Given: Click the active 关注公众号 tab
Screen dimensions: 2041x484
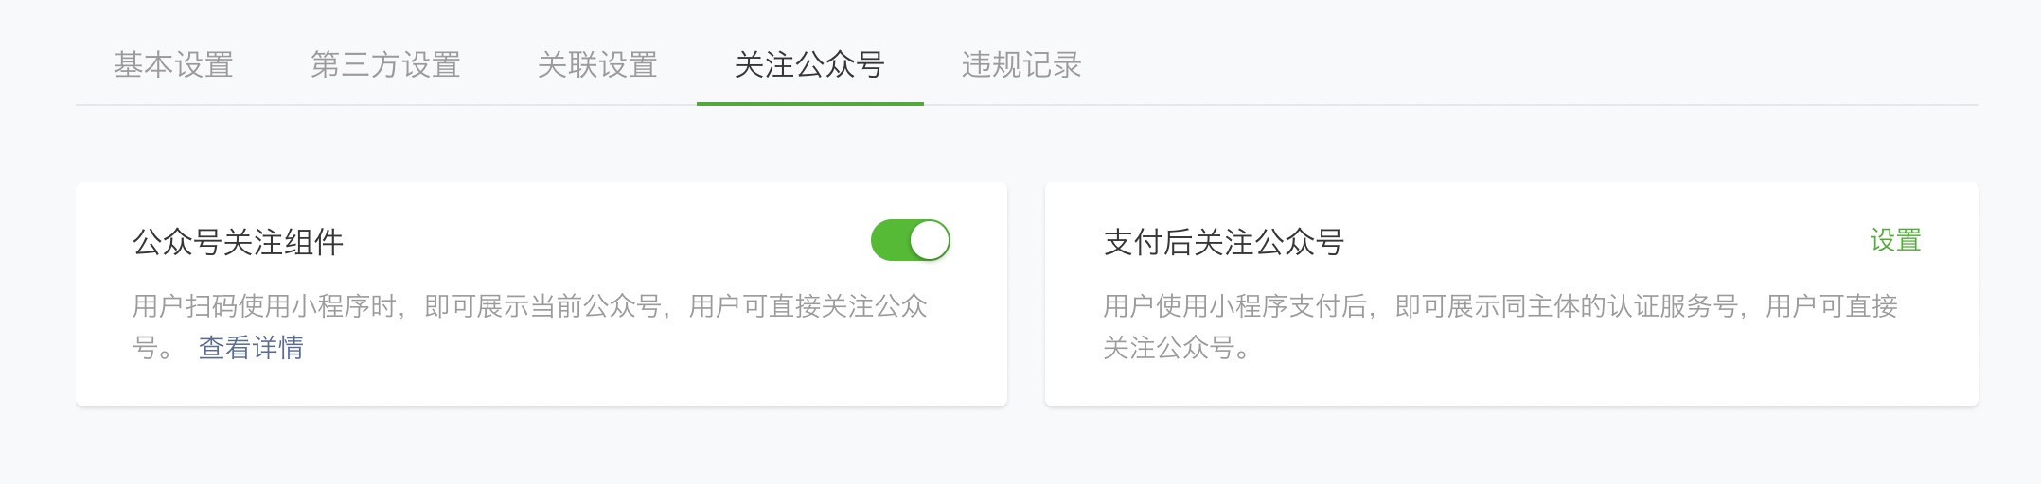Looking at the screenshot, I should [x=809, y=64].
